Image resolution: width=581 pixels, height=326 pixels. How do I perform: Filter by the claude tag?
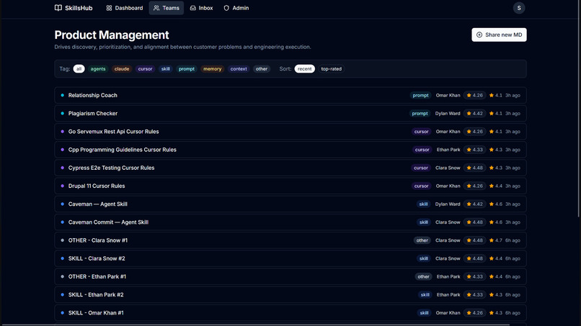point(122,69)
